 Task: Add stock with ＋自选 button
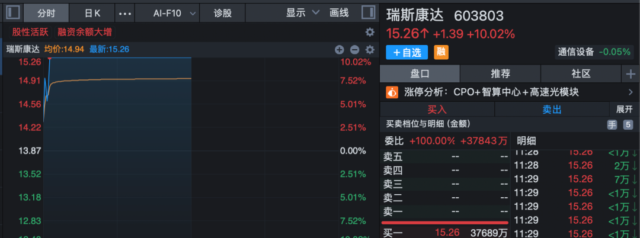407,52
